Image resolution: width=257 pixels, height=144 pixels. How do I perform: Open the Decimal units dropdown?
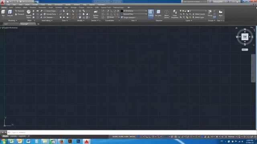tap(232, 137)
